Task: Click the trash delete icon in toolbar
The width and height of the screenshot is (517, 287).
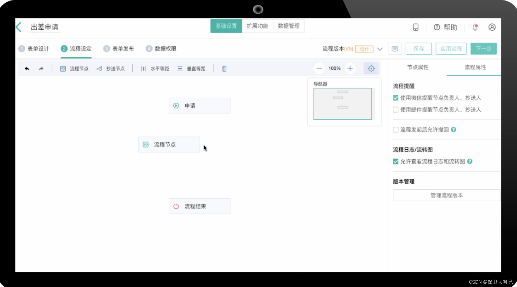Action: tap(224, 68)
